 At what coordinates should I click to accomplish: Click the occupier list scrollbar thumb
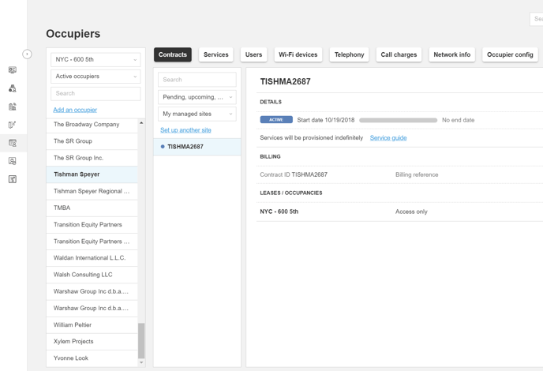[x=141, y=340]
